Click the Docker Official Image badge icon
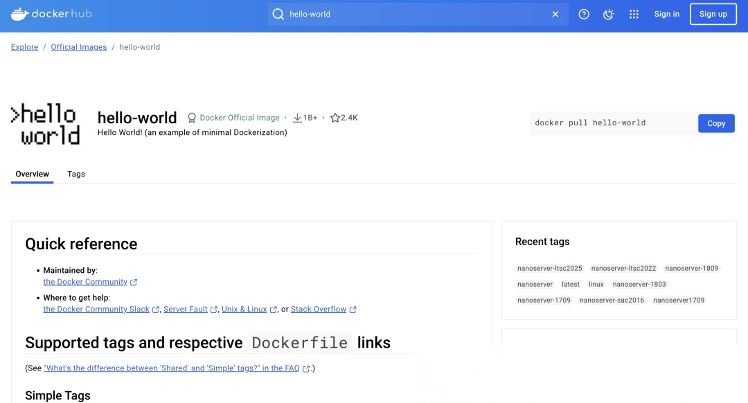The width and height of the screenshot is (748, 403). coord(192,118)
